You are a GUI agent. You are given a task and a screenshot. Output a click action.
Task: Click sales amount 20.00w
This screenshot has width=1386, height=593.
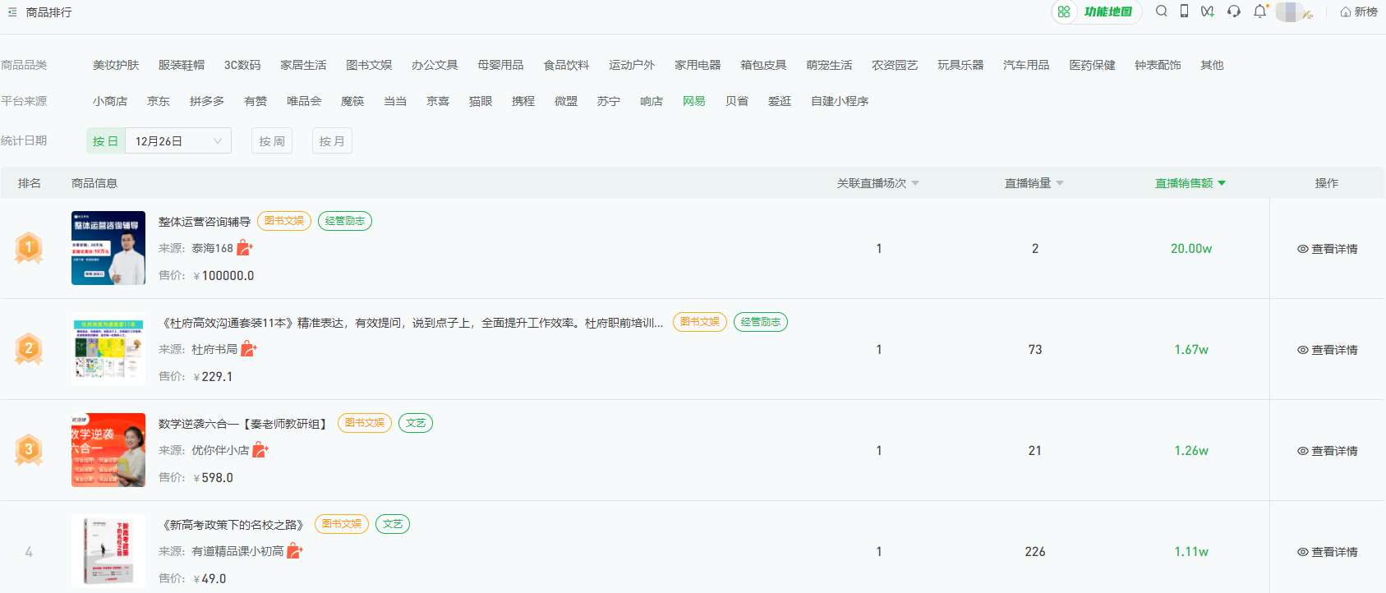pos(1191,249)
